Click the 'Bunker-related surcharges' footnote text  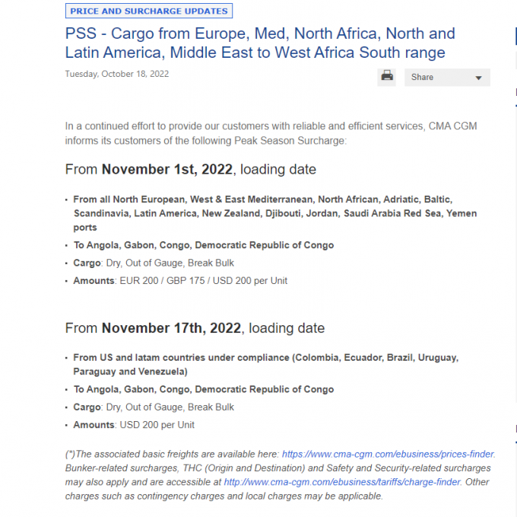pos(278,475)
